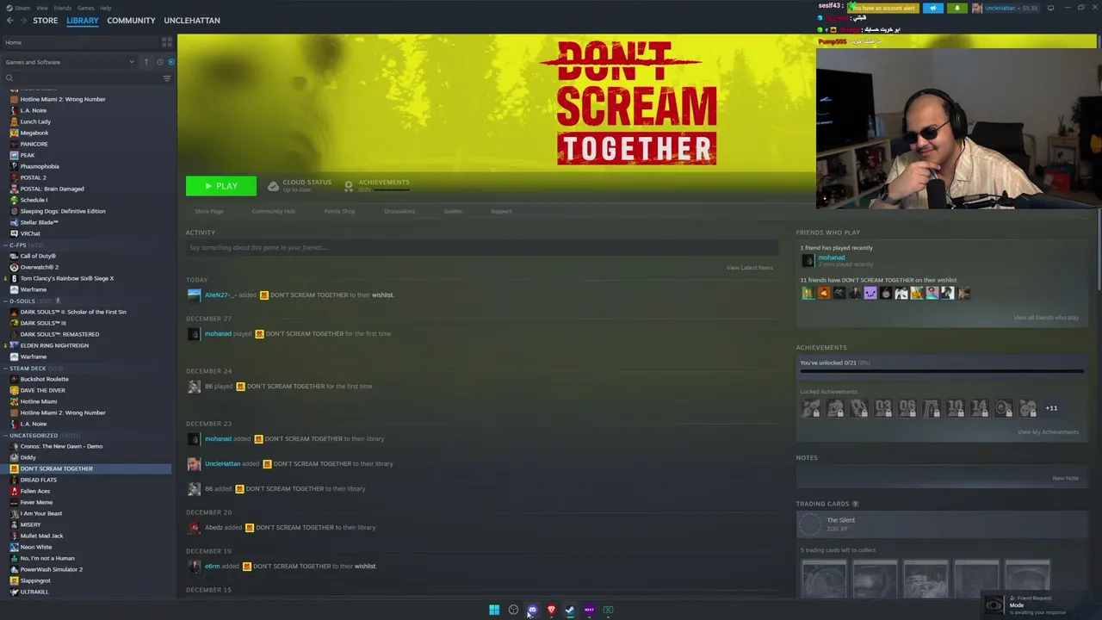Select PowerWash Simulator 2 in library

[52, 569]
